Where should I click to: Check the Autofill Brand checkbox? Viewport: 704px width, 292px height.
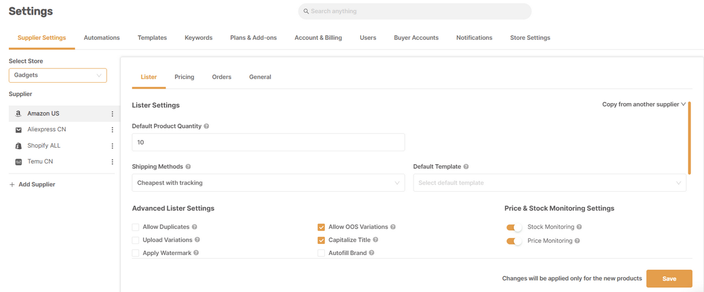[321, 253]
